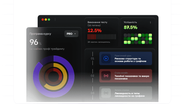Click the red live stream icon on lesson 02
This screenshot has width=185, height=104.
click(x=106, y=76)
